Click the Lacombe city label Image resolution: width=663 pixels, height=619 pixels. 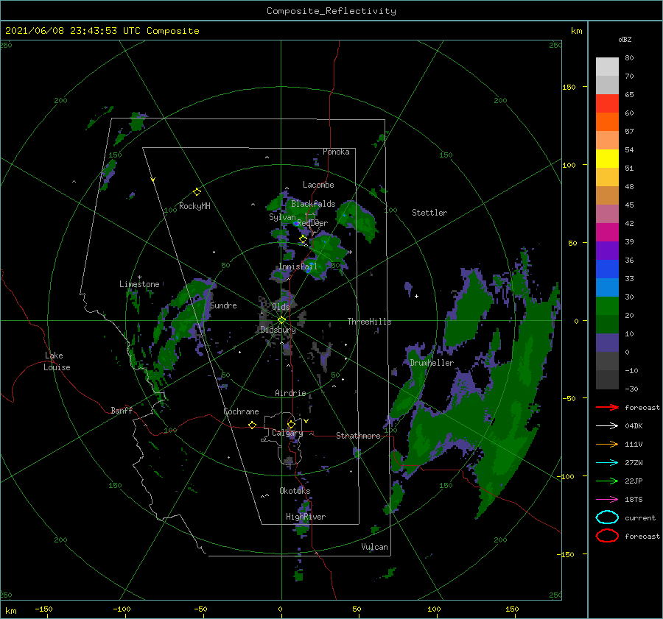point(318,185)
